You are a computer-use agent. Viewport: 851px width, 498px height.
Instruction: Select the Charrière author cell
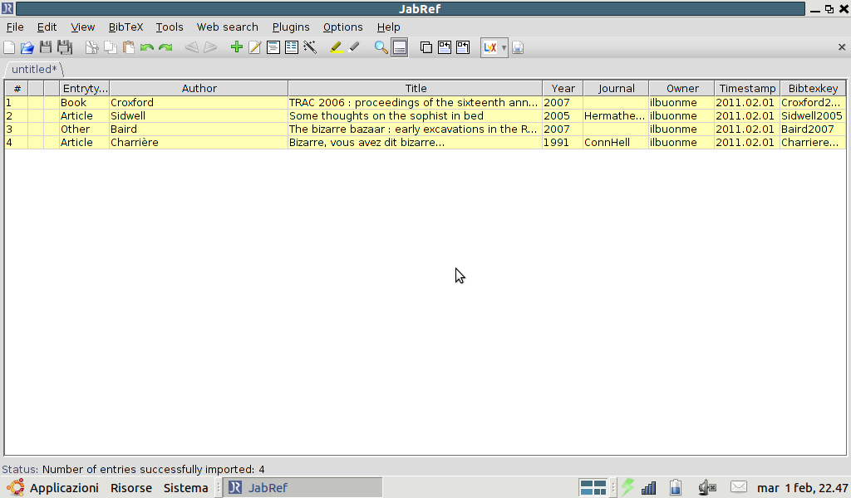click(x=199, y=143)
